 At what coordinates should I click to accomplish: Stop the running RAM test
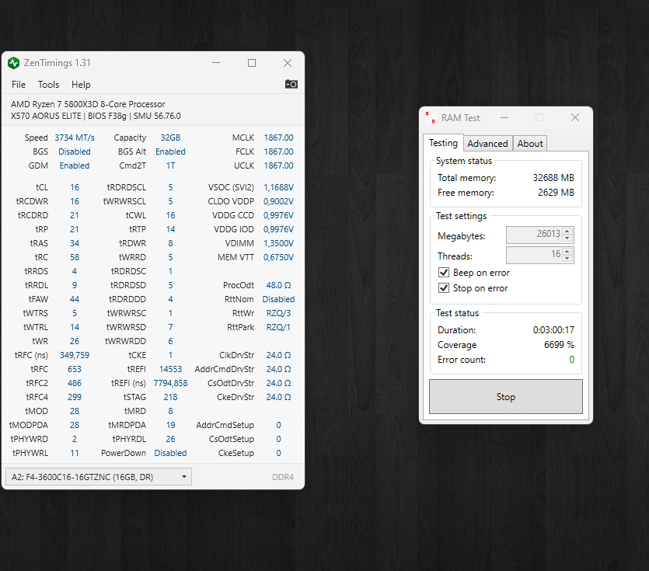[506, 397]
